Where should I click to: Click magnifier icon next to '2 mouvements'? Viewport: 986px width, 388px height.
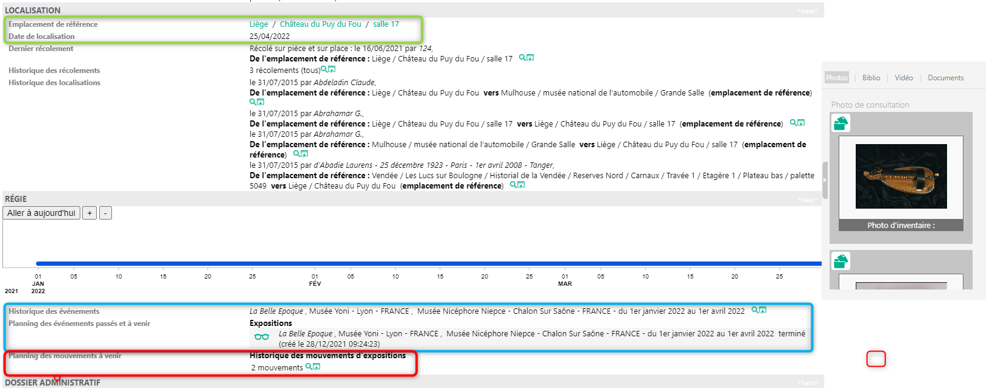tap(309, 367)
